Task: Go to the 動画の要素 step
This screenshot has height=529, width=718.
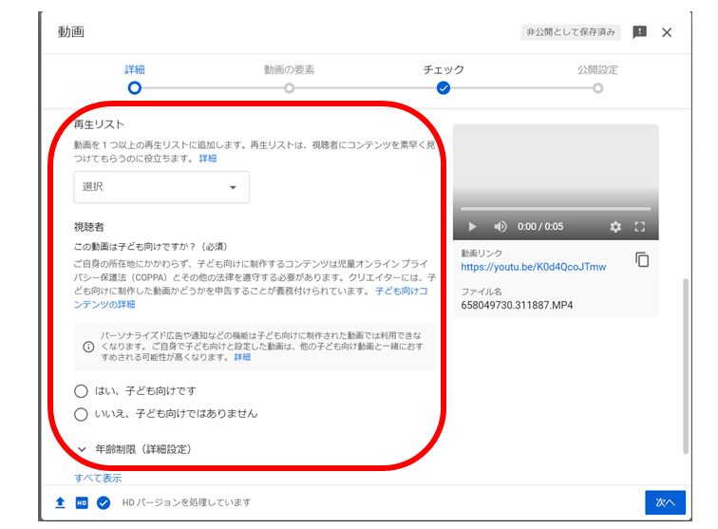Action: coord(289,79)
